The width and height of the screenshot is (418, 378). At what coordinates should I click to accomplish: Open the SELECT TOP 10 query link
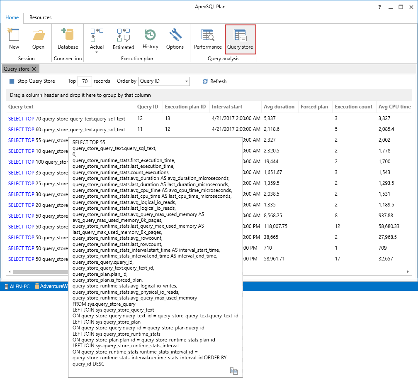click(38, 151)
